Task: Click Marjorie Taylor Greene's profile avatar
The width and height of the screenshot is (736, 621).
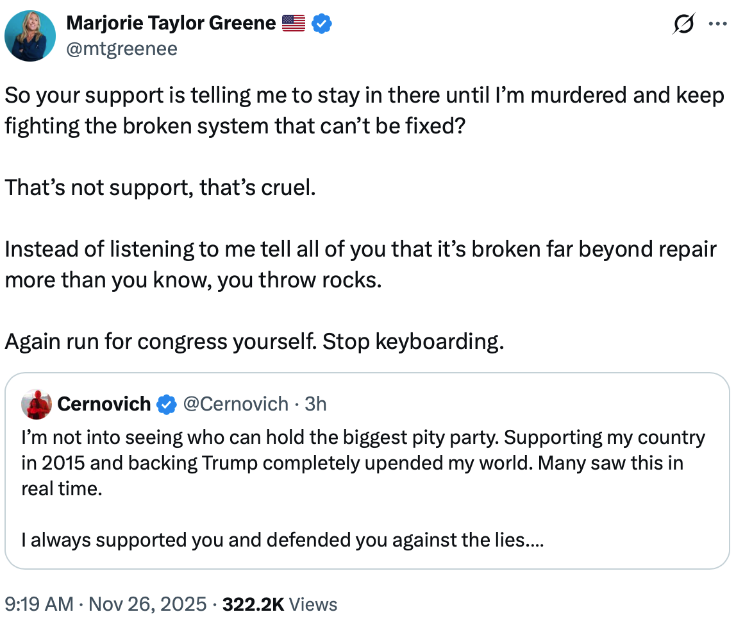Action: tap(30, 36)
